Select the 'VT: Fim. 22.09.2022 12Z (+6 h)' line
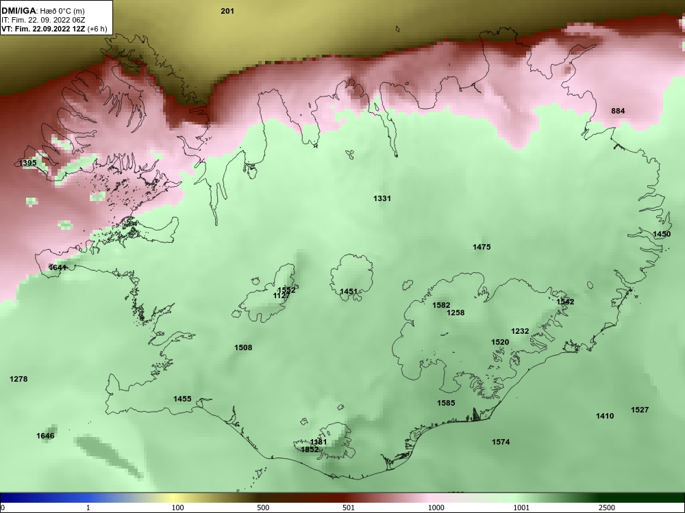 coord(53,29)
